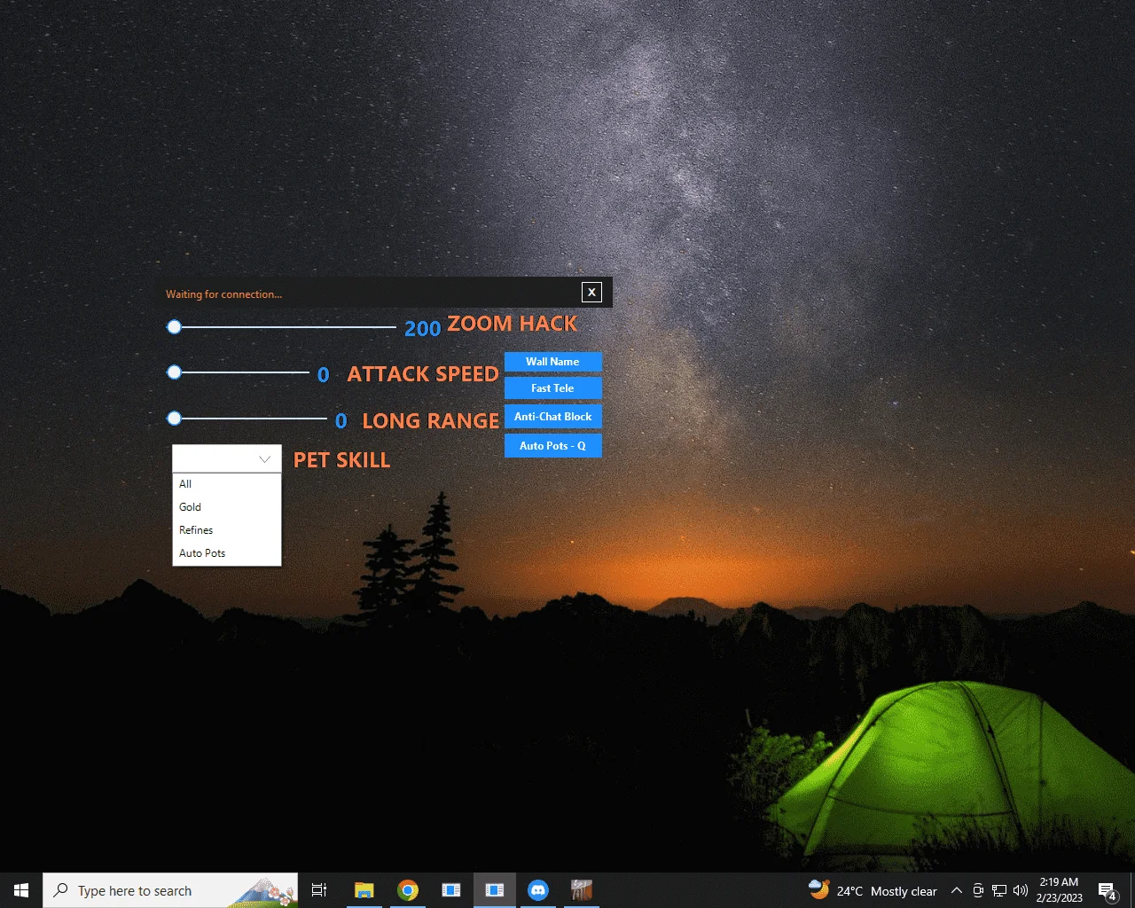Click the Zoom Hack slider handle
Viewport: 1135px width, 908px height.
pyautogui.click(x=175, y=327)
